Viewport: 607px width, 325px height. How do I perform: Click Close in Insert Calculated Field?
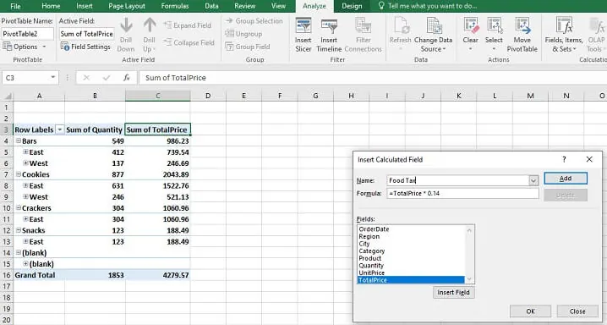click(577, 311)
